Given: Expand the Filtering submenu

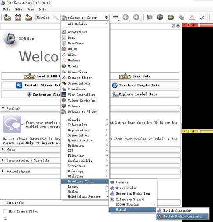Looking at the screenshot, I should (x=85, y=156).
